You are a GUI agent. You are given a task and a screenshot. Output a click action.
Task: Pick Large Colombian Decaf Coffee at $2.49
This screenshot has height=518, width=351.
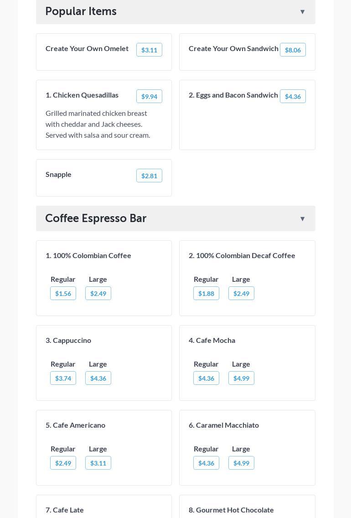pos(241,294)
